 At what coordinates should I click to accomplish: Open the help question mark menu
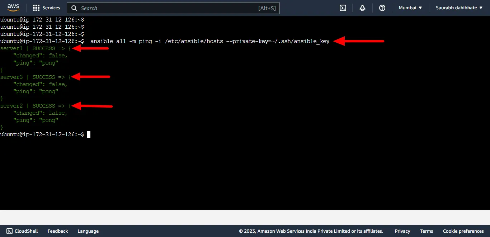coord(382,8)
